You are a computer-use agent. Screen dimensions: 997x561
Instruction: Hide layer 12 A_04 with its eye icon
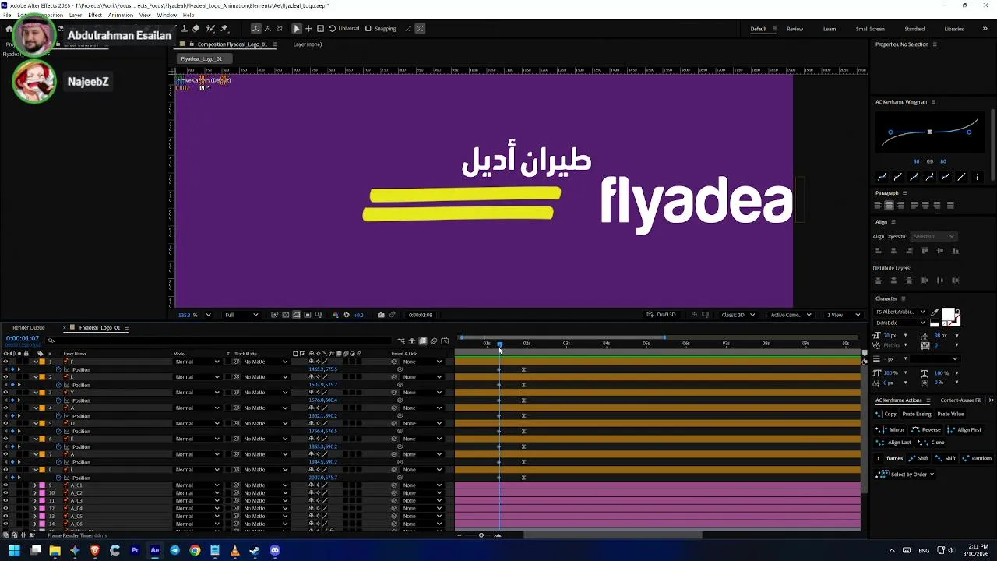(x=5, y=508)
